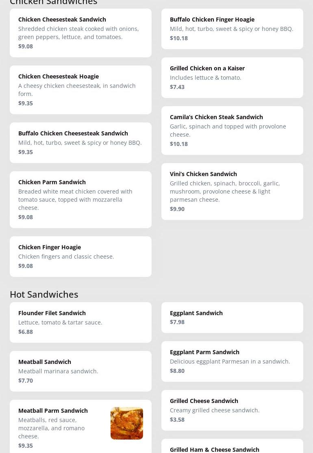Pick Vini's Chicken Sandwich item
Viewport: 313px width, 453px height.
click(232, 191)
